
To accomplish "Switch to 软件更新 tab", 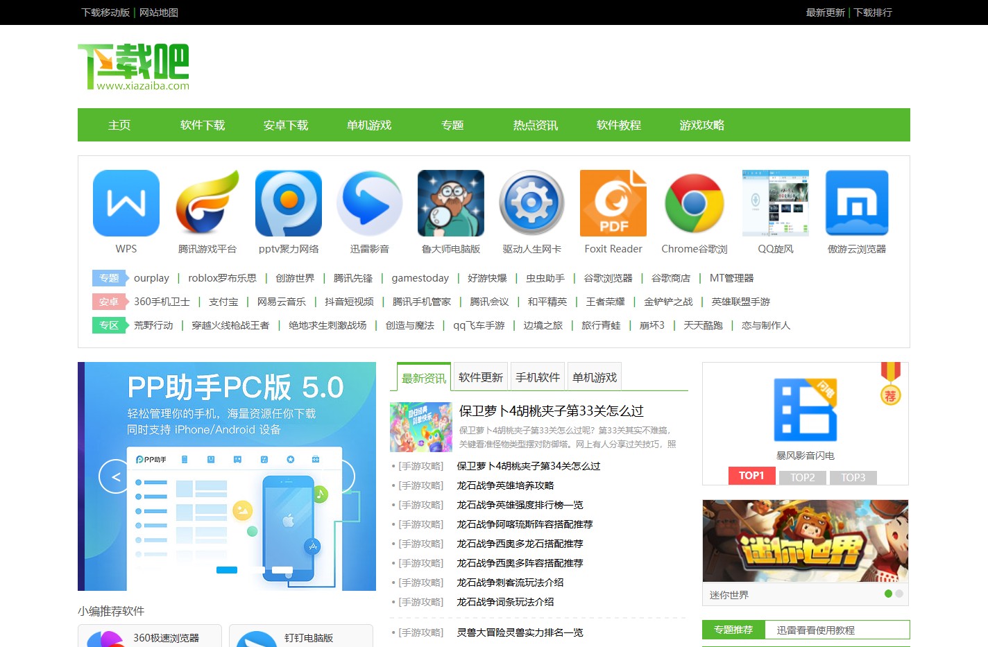I will [x=481, y=377].
